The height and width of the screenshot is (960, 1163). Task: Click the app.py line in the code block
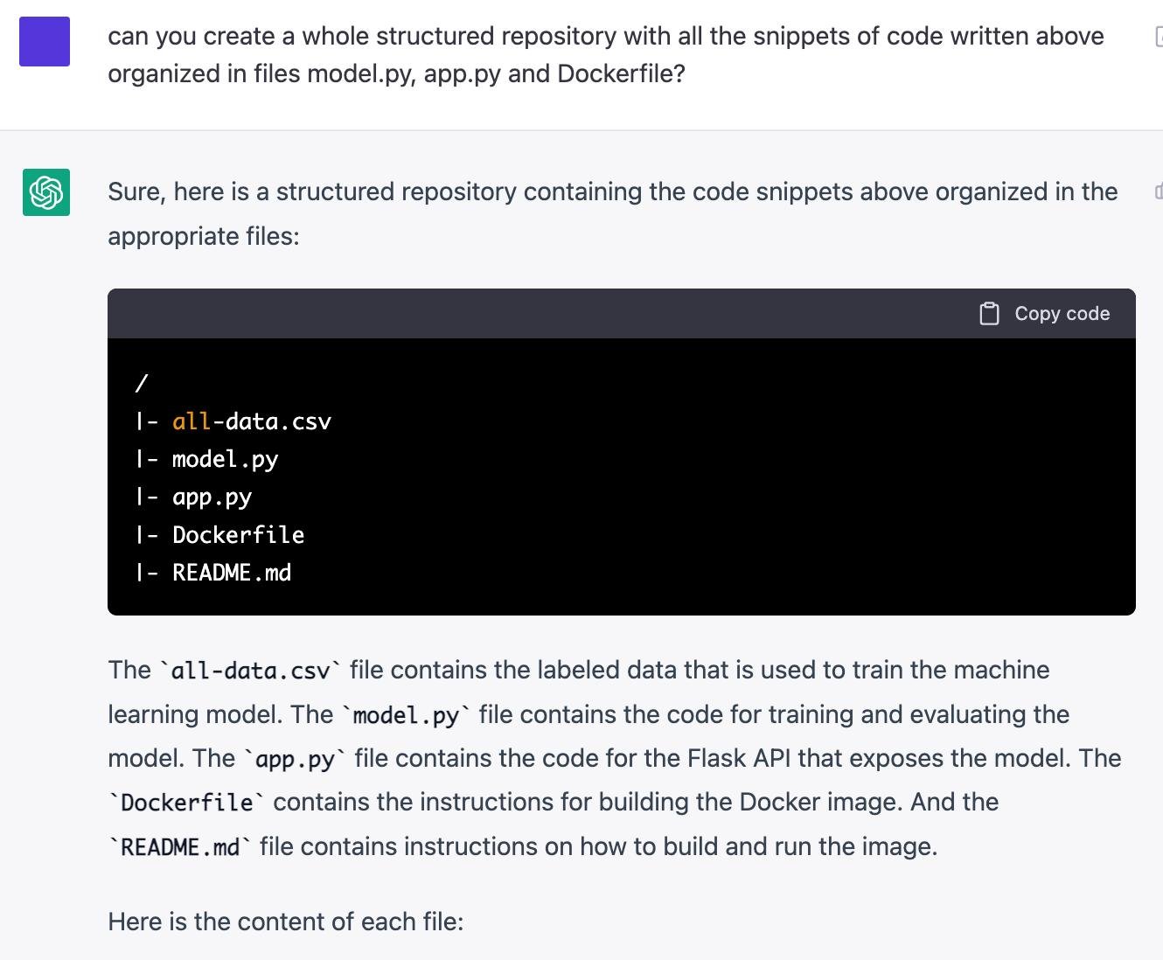tap(212, 497)
